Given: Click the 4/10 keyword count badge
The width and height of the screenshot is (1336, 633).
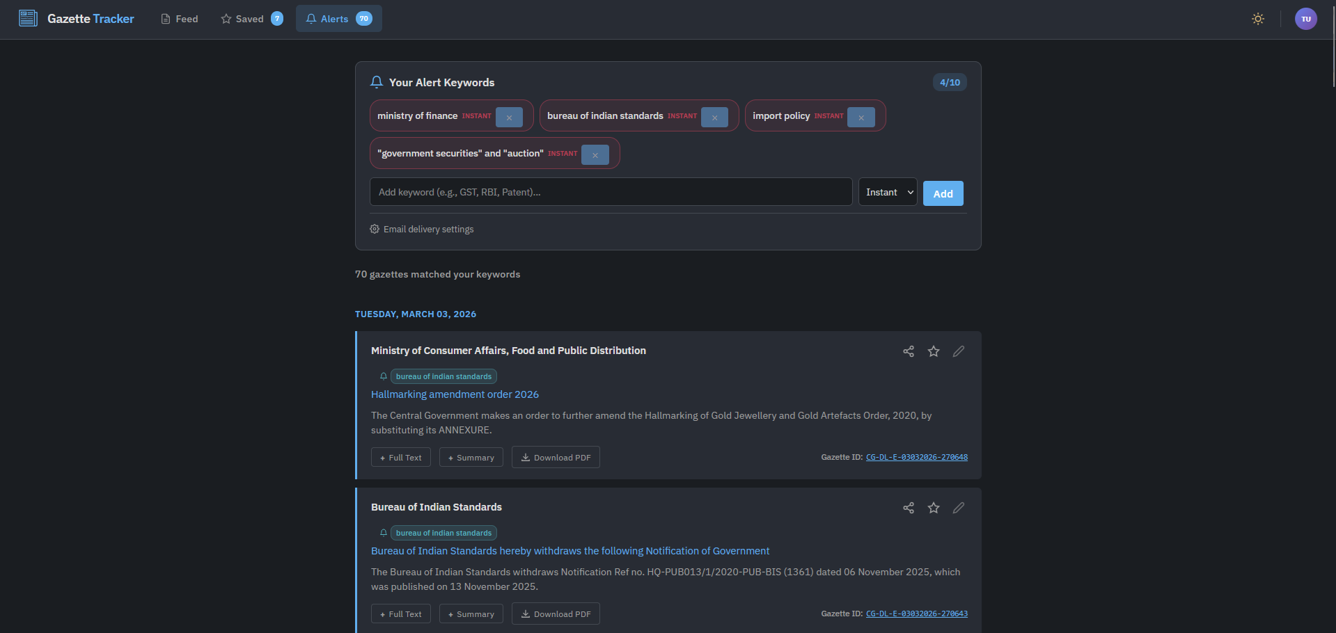Looking at the screenshot, I should (x=950, y=82).
